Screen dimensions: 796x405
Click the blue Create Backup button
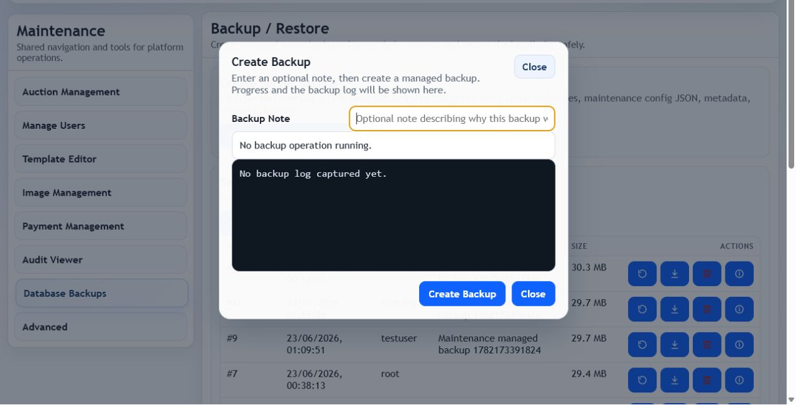pos(462,294)
